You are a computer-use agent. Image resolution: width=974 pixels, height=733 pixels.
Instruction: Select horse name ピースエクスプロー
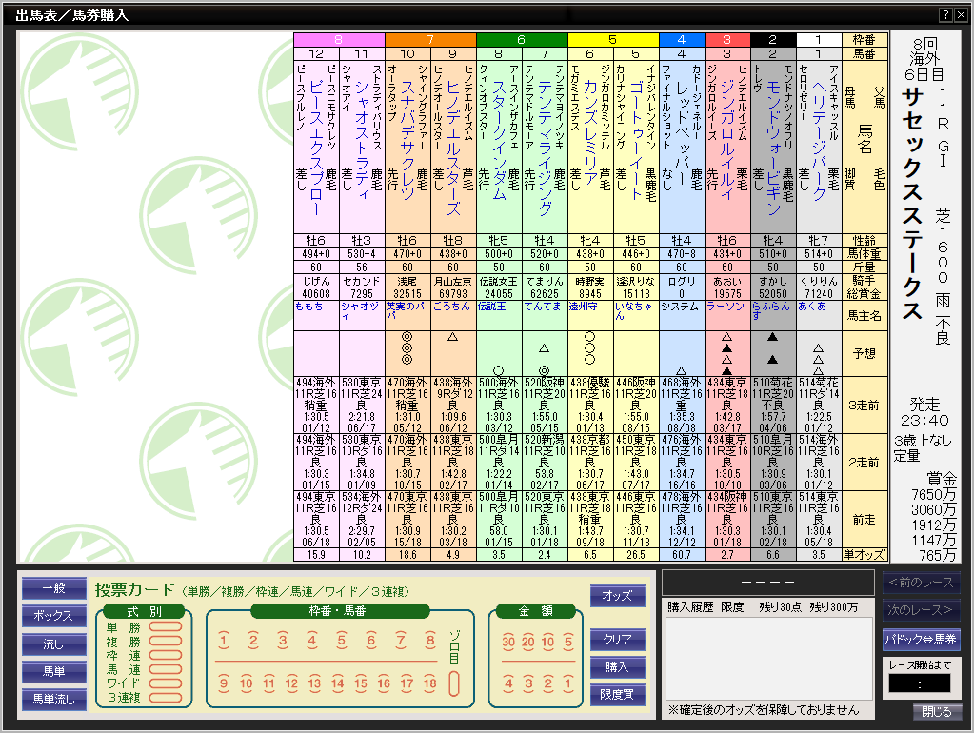(316, 148)
